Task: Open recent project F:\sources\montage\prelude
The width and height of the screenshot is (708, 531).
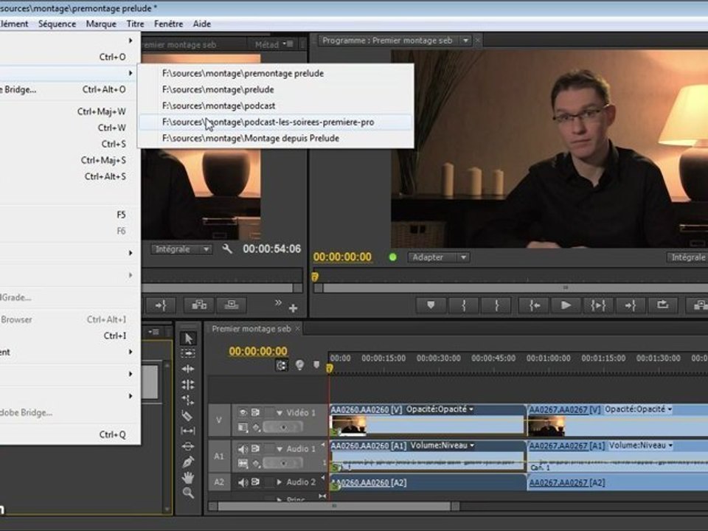Action: click(x=275, y=89)
